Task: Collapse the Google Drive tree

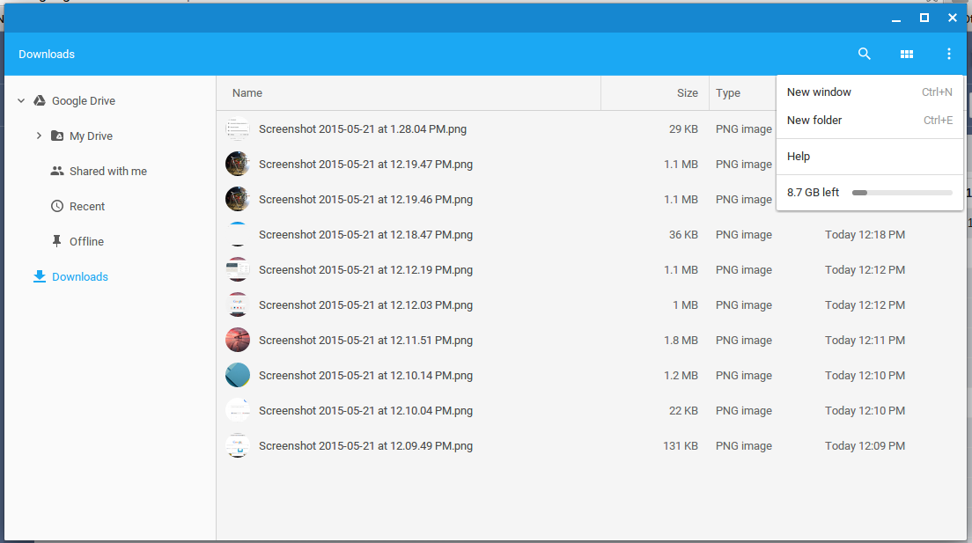Action: [21, 100]
